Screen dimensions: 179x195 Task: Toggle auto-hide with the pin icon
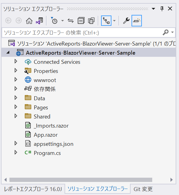coord(162,9)
